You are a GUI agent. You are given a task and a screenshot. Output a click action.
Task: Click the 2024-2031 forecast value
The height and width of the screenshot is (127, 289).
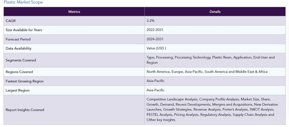tap(155, 39)
